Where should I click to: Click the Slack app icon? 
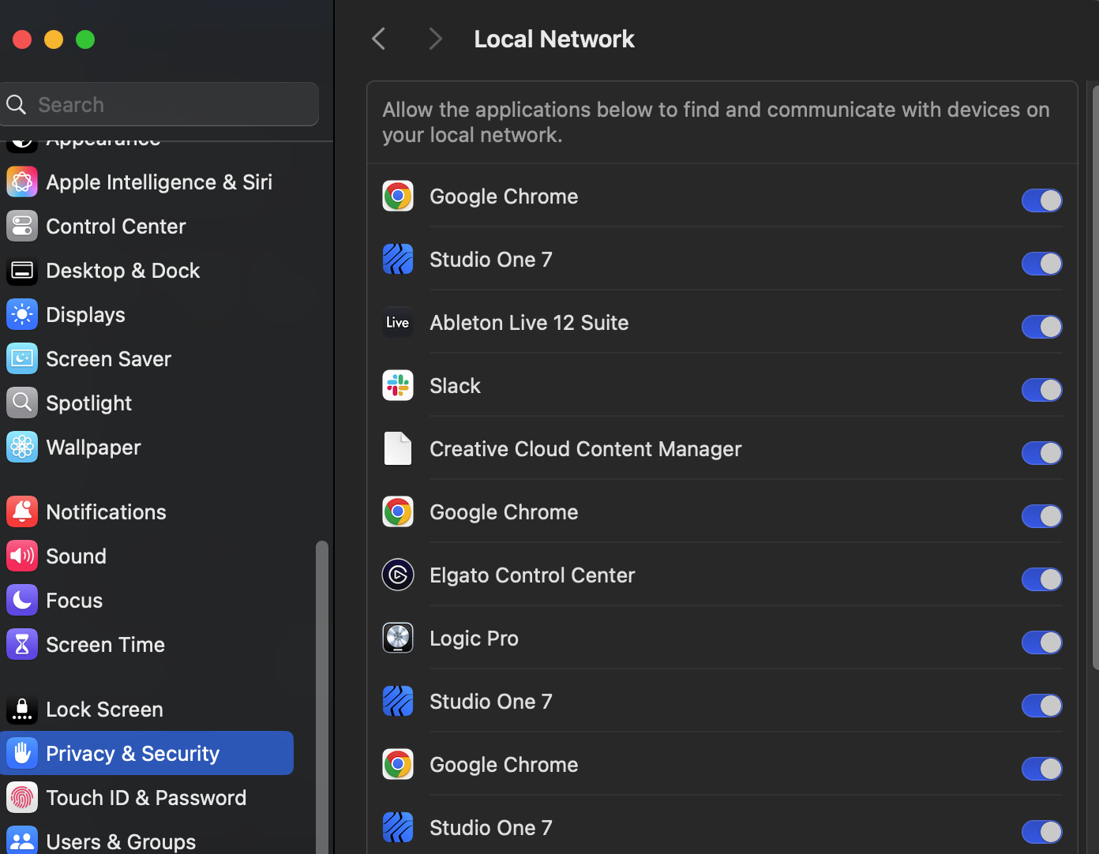(398, 385)
